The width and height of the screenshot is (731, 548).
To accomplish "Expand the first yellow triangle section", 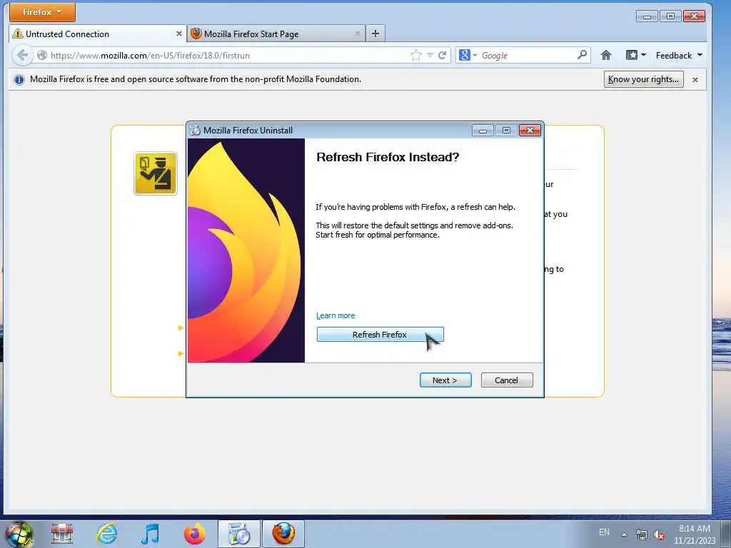I will [181, 328].
